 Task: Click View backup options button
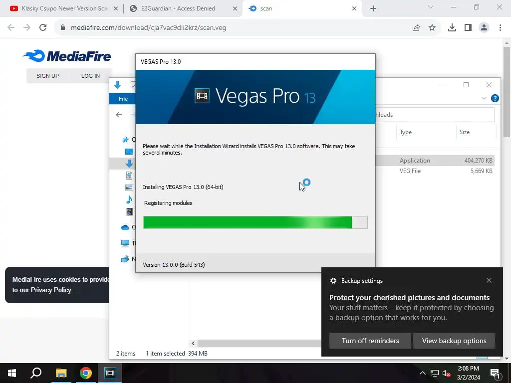(454, 341)
